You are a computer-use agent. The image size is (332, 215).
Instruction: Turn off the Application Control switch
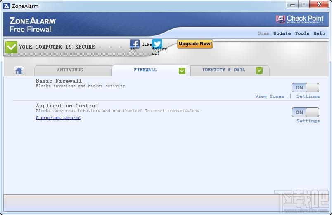click(x=305, y=112)
